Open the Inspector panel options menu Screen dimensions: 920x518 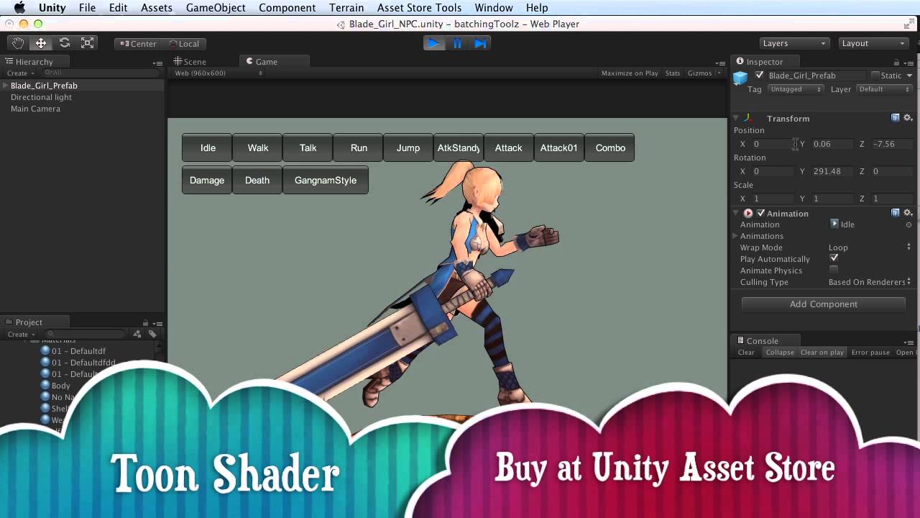(908, 63)
